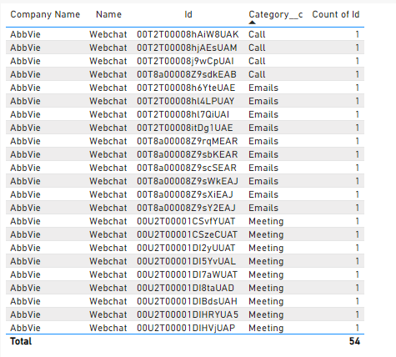Select Id cell 00U2T00001DIHRYUA5
The width and height of the screenshot is (396, 357).
[x=188, y=314]
